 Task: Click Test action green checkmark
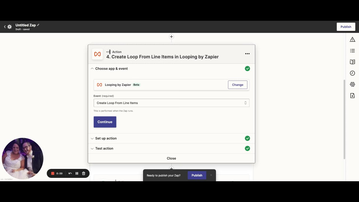[247, 148]
